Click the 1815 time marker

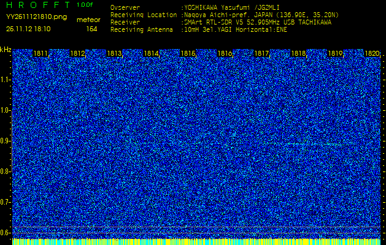(188, 53)
